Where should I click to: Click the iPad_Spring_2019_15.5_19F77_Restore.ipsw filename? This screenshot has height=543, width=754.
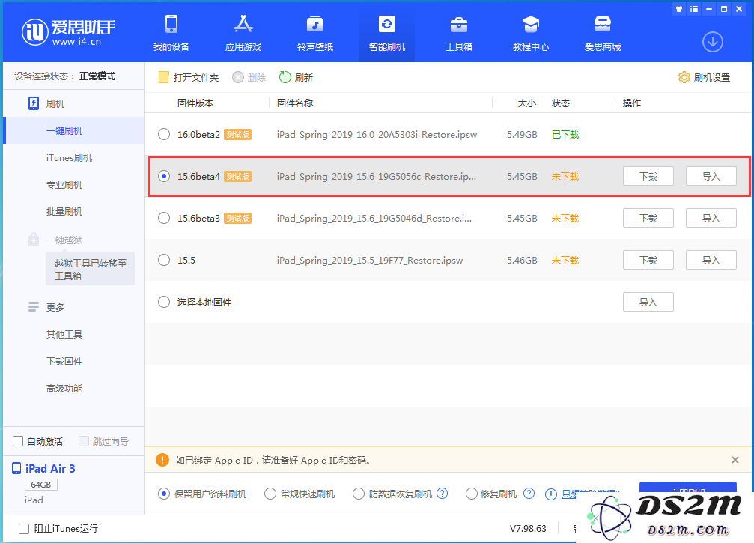point(370,260)
